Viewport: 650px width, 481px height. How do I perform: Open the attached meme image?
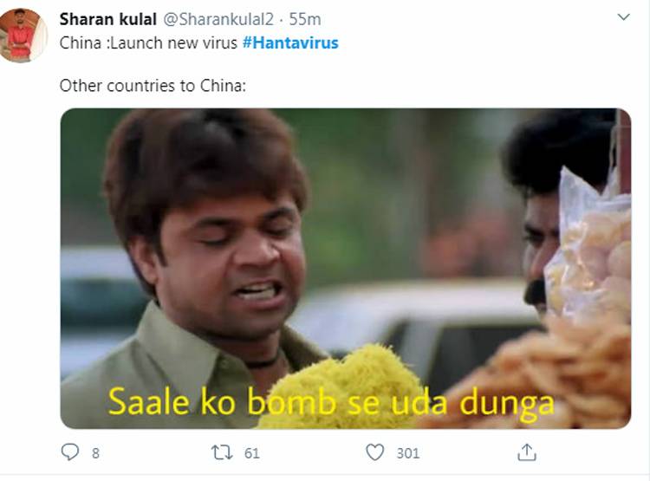pos(345,269)
